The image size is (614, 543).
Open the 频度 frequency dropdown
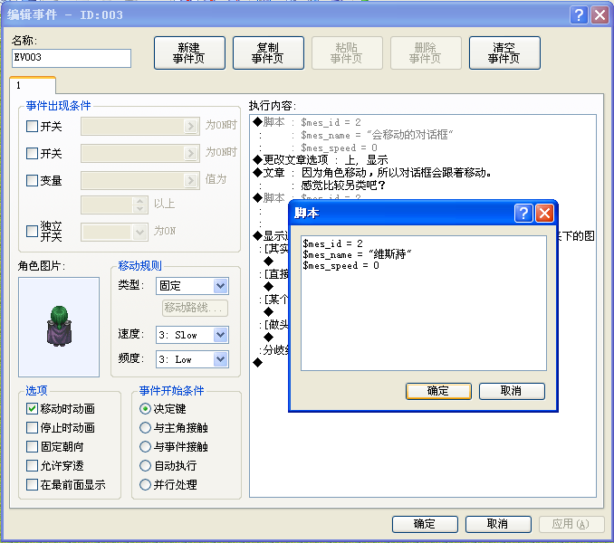pyautogui.click(x=220, y=359)
